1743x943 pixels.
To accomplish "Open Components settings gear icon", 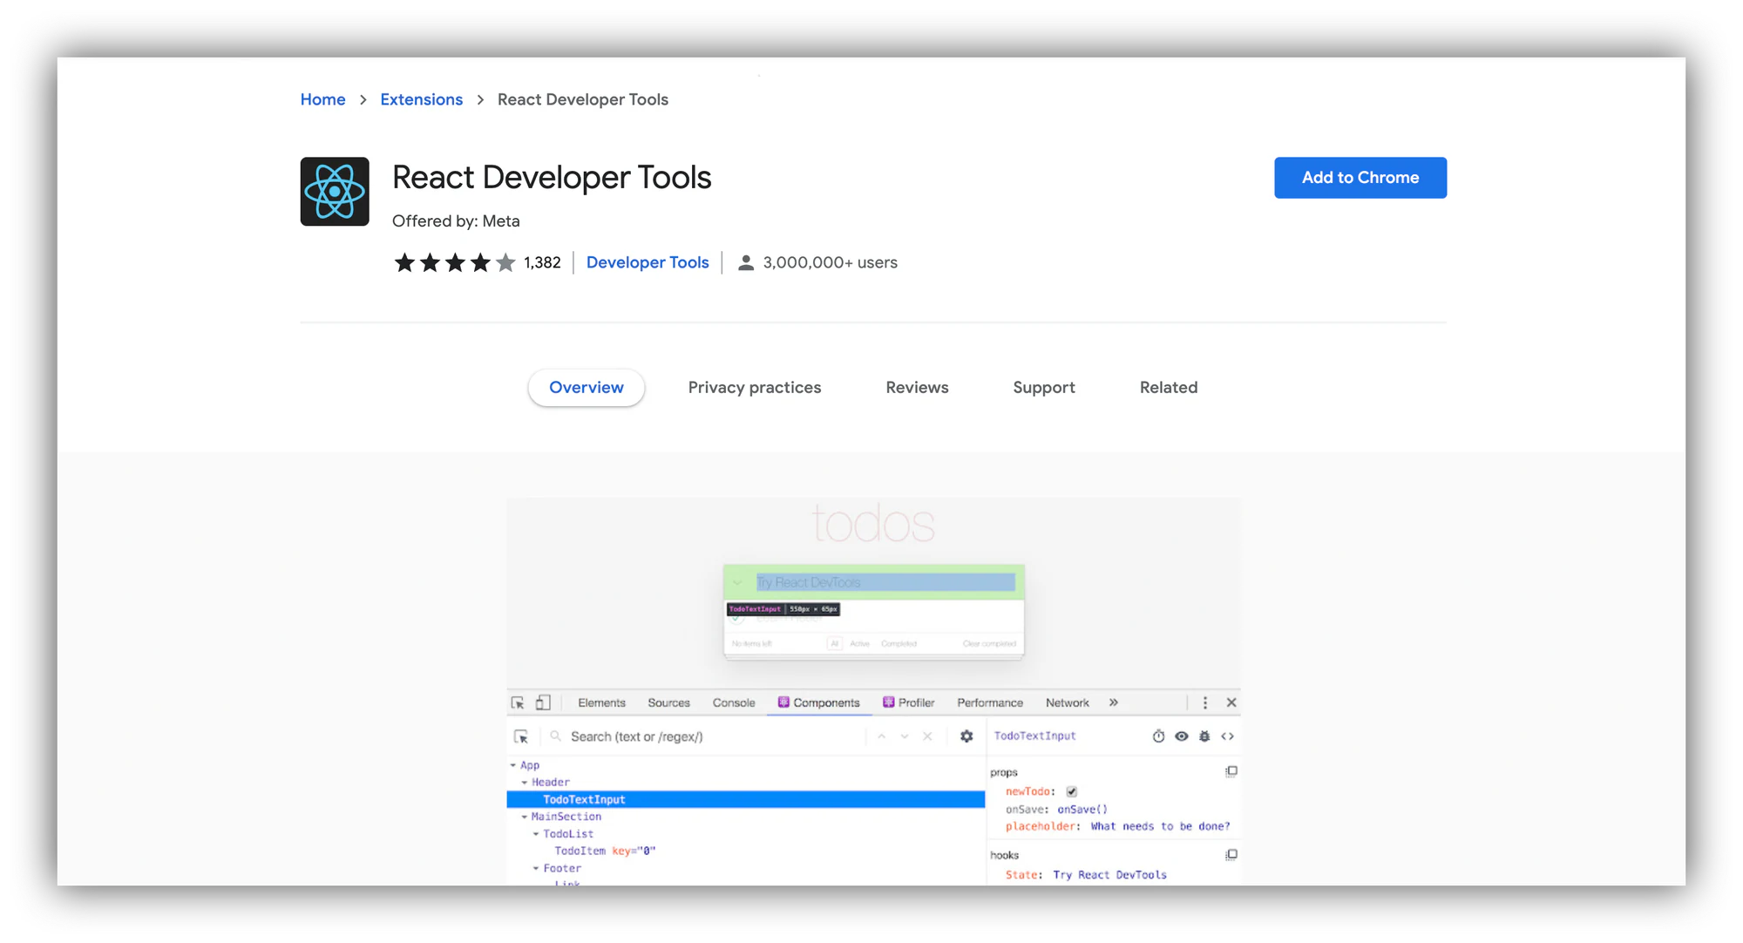I will pos(966,736).
